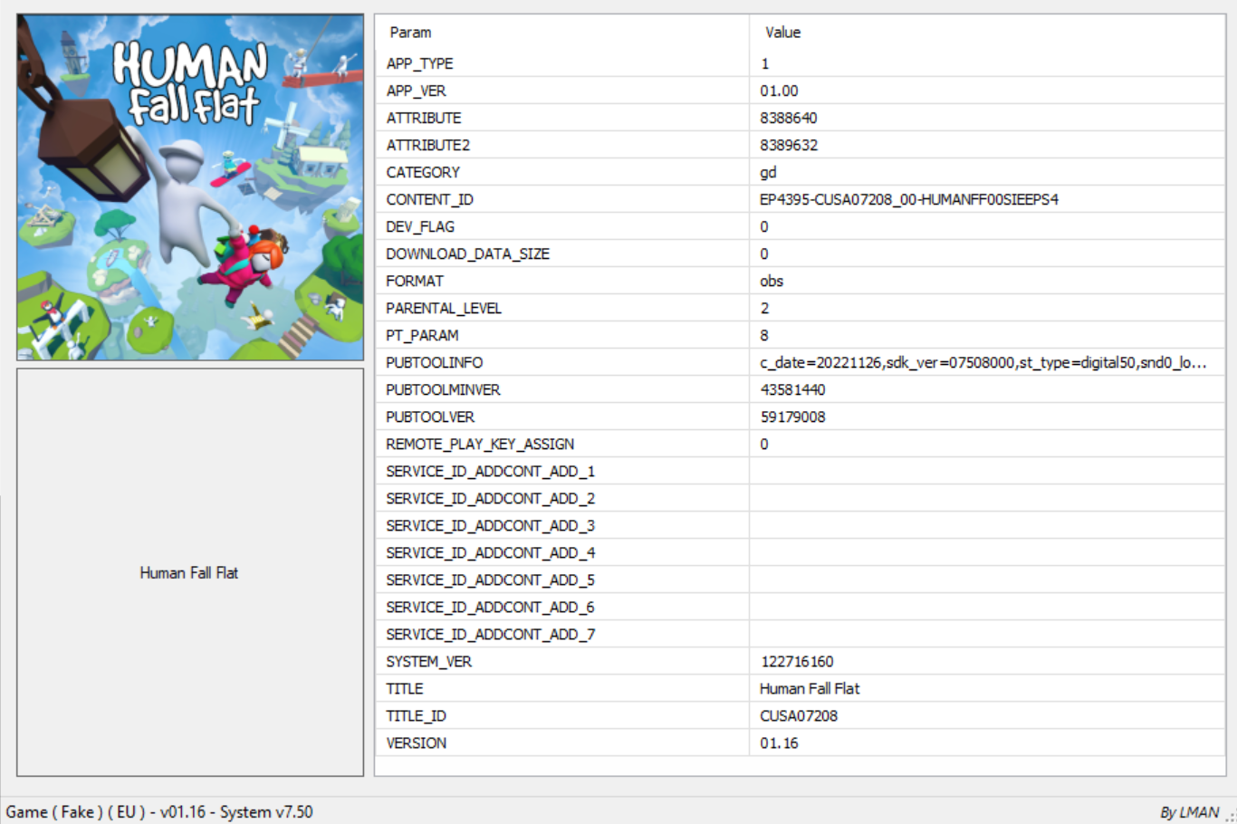
Task: Select the DOWNLOAD_DATA_SIZE parameter cell
Action: (x=562, y=254)
